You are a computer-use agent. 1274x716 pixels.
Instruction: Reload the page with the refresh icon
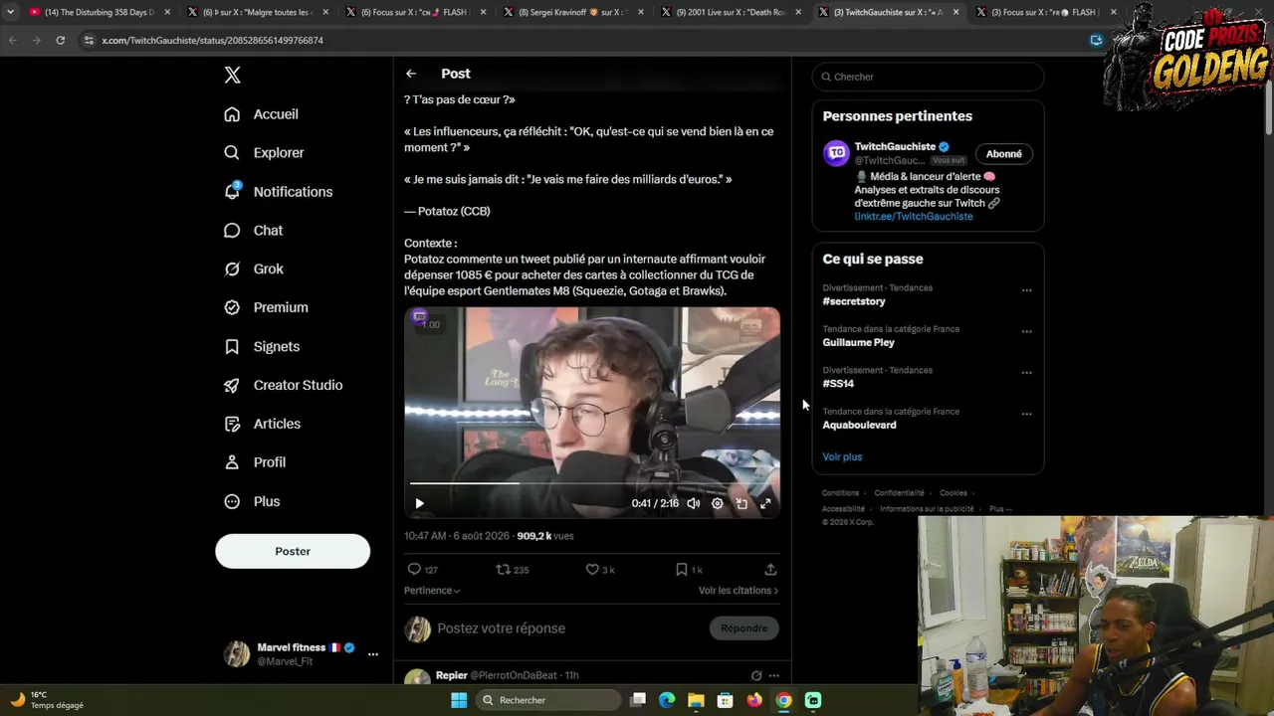coord(60,41)
